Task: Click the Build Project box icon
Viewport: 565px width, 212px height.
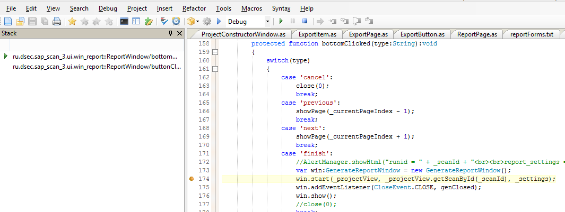Action: click(191, 22)
